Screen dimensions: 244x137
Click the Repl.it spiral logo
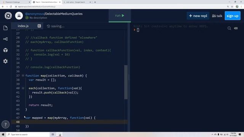(x=8, y=16)
